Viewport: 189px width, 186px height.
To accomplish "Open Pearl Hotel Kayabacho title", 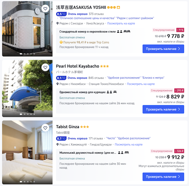I will point(77,66).
